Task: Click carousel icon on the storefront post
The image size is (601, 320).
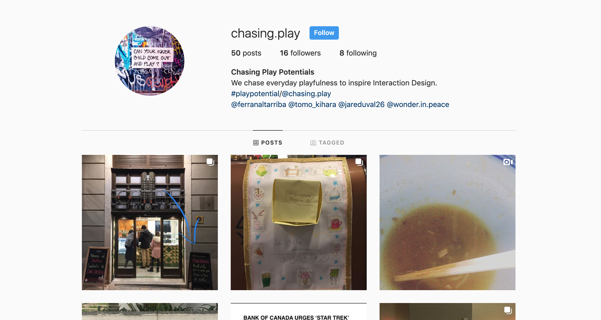Action: [x=210, y=162]
